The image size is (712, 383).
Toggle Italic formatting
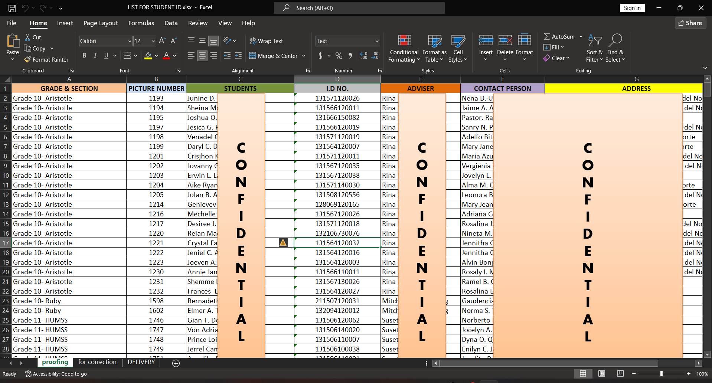[x=95, y=56]
